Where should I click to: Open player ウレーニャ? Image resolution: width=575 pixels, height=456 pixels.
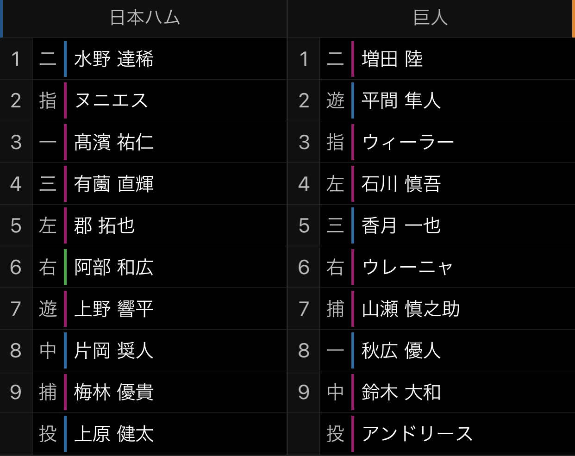click(407, 267)
